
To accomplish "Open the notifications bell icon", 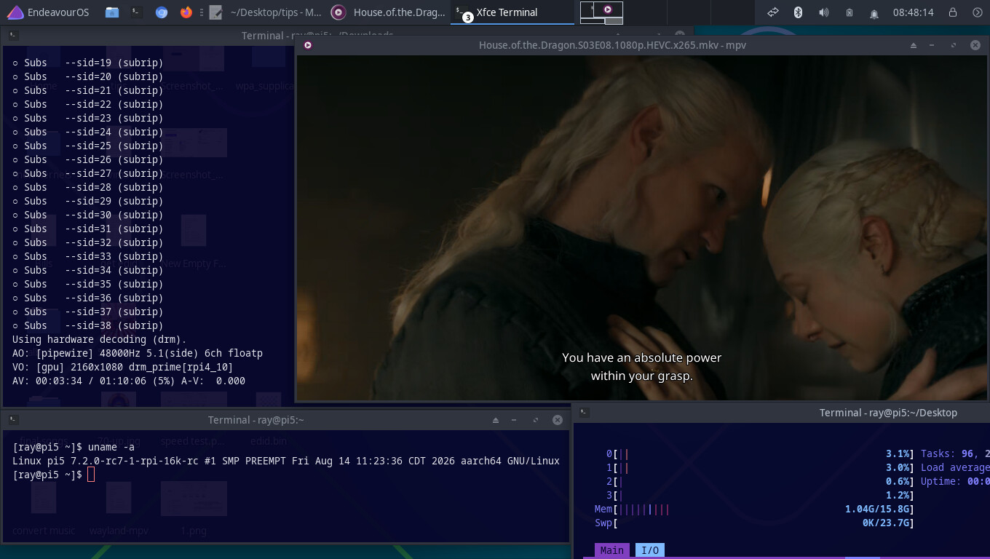I will (874, 12).
